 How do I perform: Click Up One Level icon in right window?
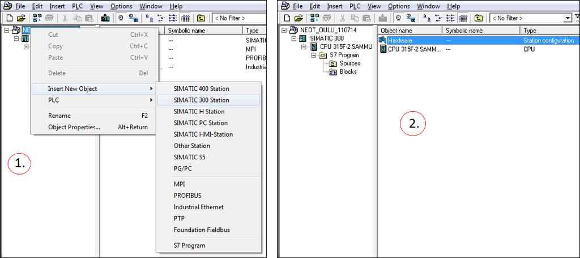point(478,18)
